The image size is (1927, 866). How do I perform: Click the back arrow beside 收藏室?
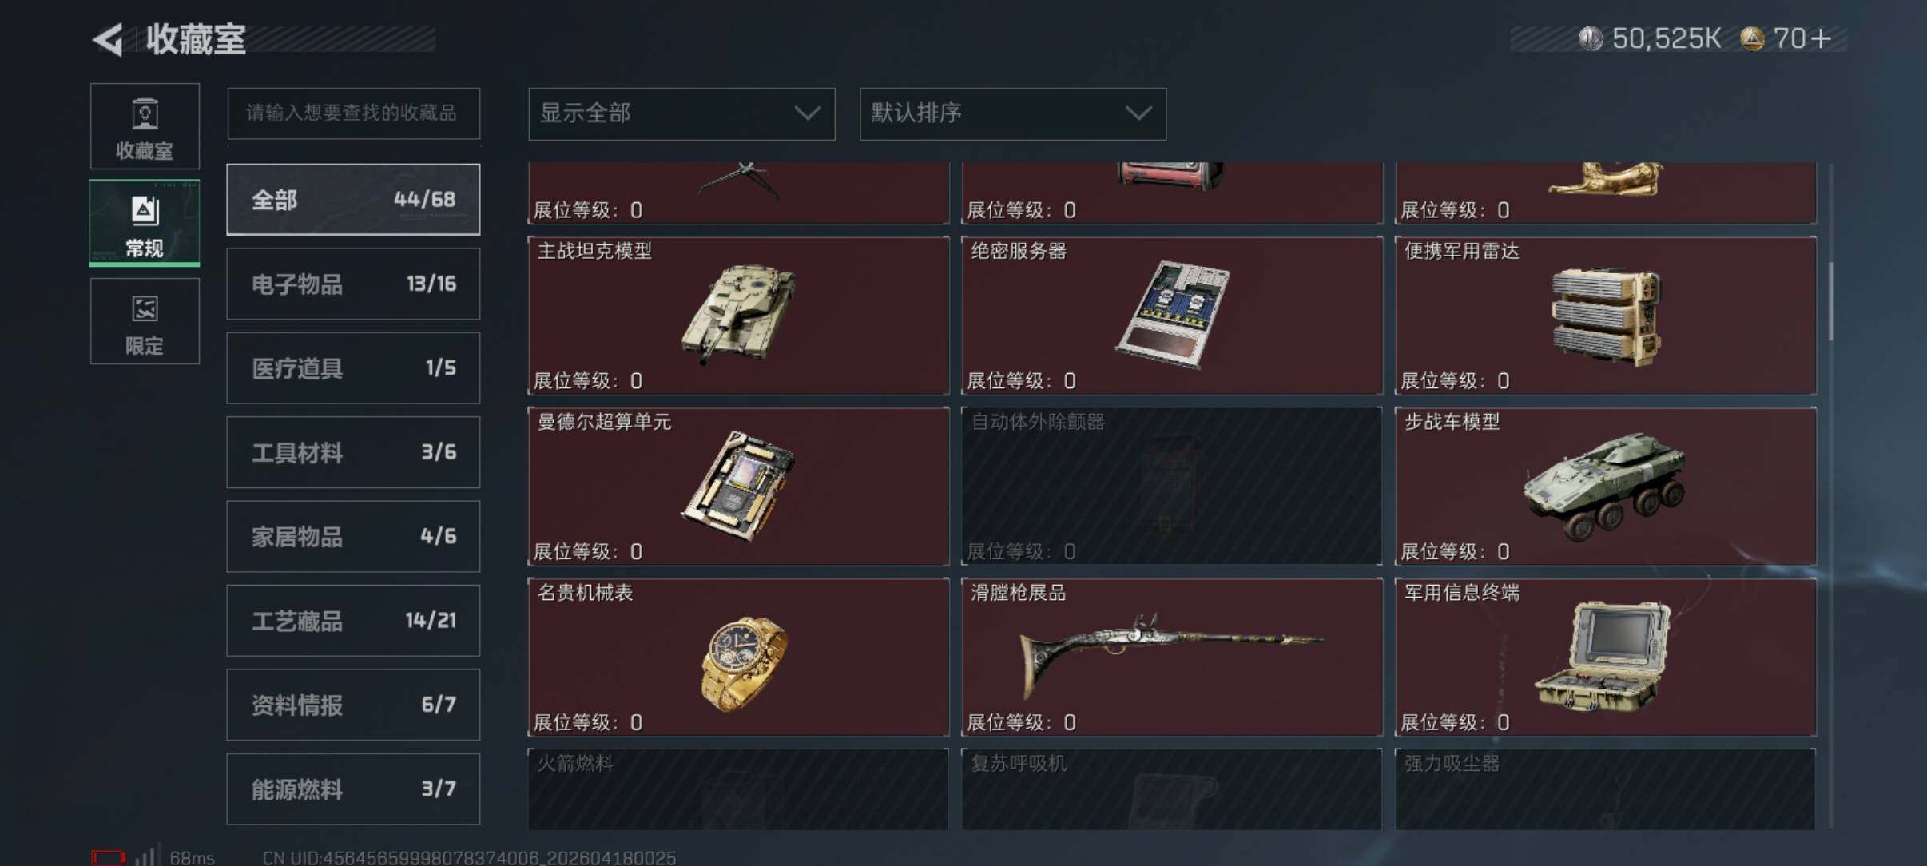pos(109,38)
